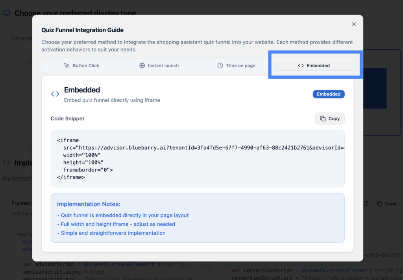
Task: Click the globe icon beside Instant launch
Action: tap(142, 65)
